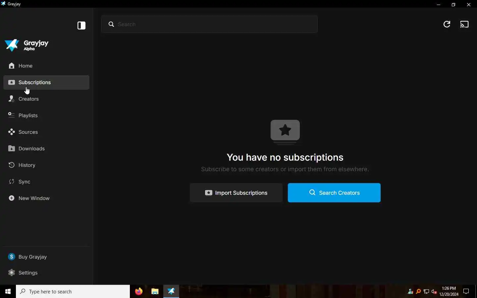Click the Sync arrows icon
477x298 pixels.
pyautogui.click(x=12, y=181)
